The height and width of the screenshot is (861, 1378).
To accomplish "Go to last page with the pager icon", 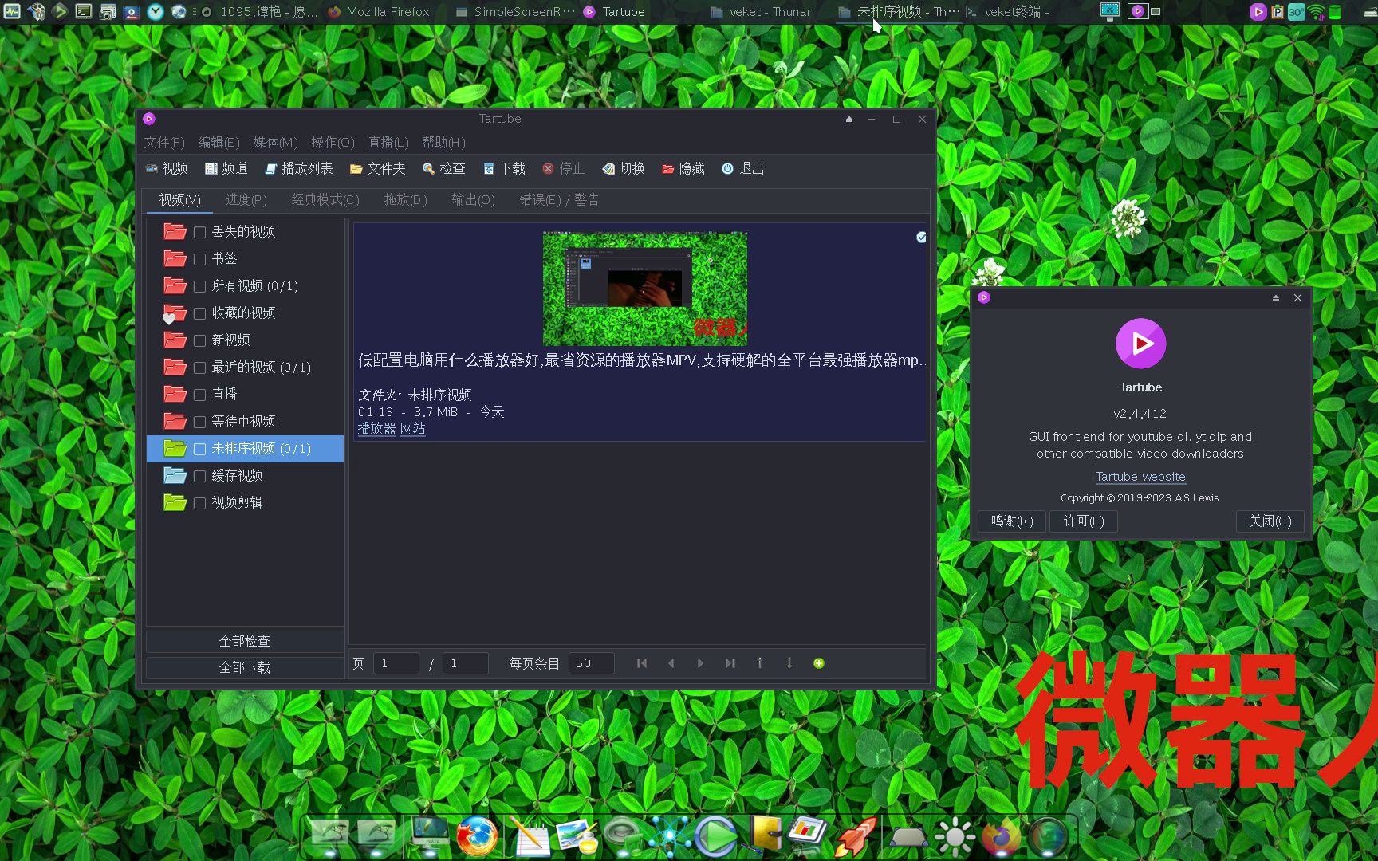I will click(x=730, y=663).
